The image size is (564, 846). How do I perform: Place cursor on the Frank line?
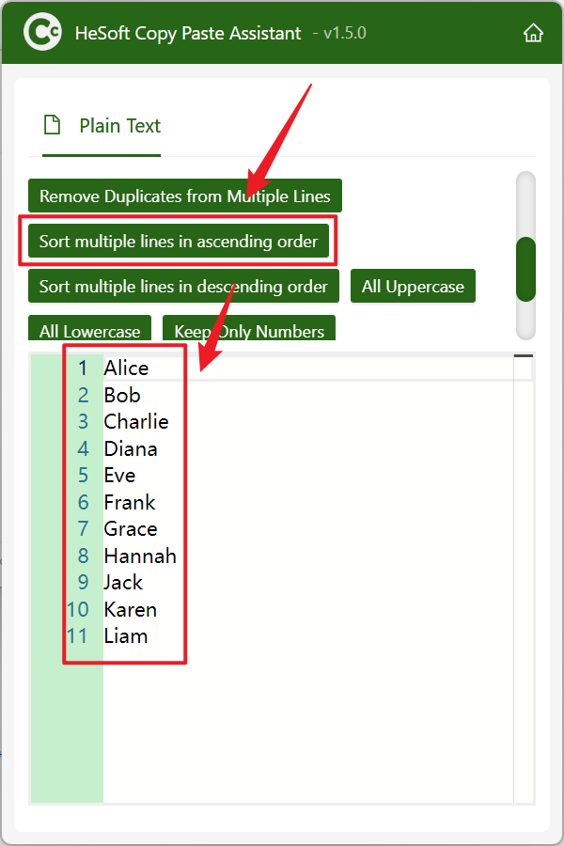[130, 502]
